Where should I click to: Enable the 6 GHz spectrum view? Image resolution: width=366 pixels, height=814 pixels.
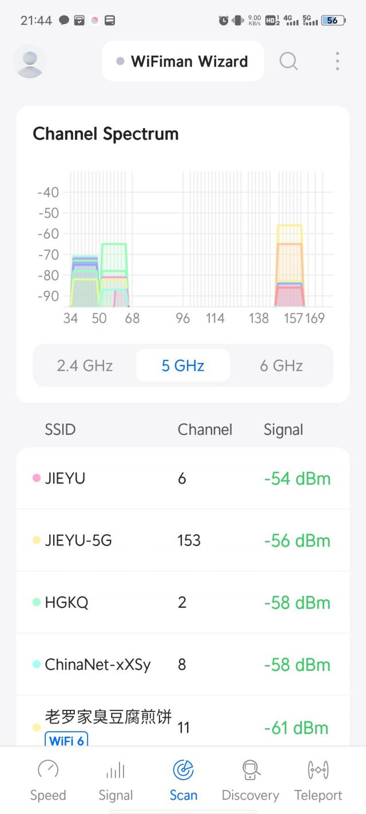[x=281, y=365]
